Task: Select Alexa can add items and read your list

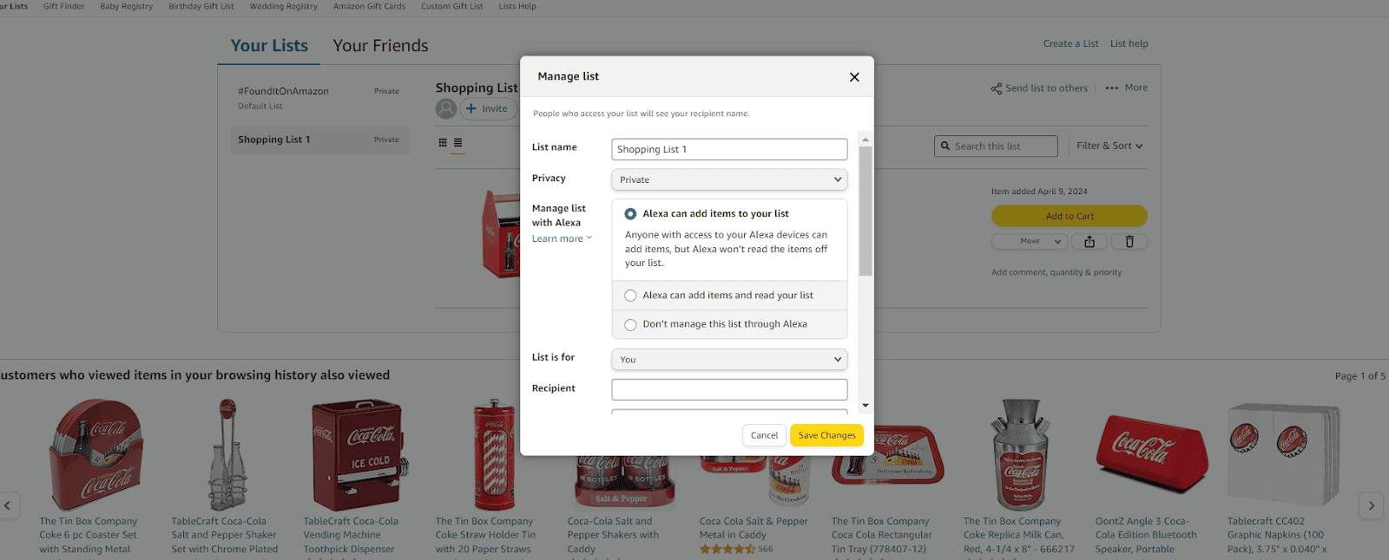Action: [x=630, y=295]
